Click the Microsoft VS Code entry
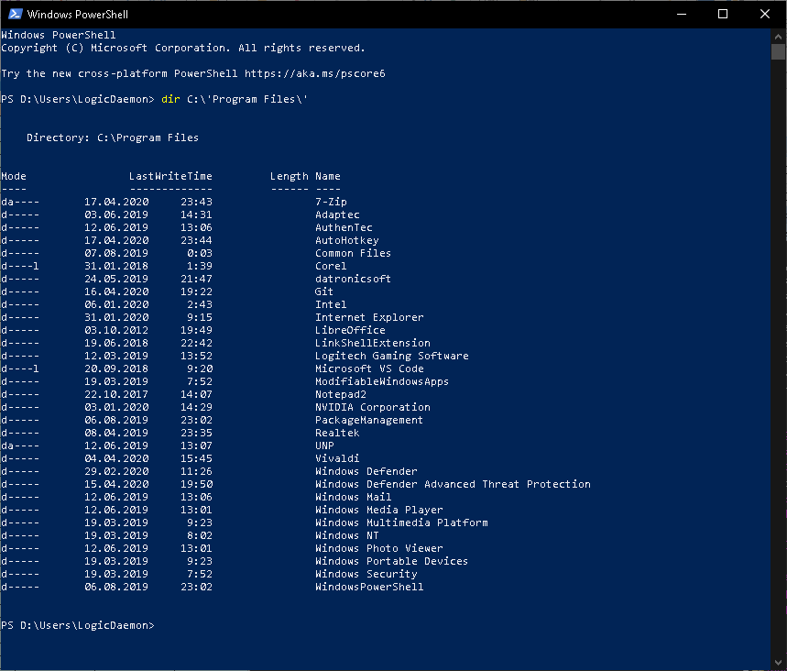 pos(363,368)
